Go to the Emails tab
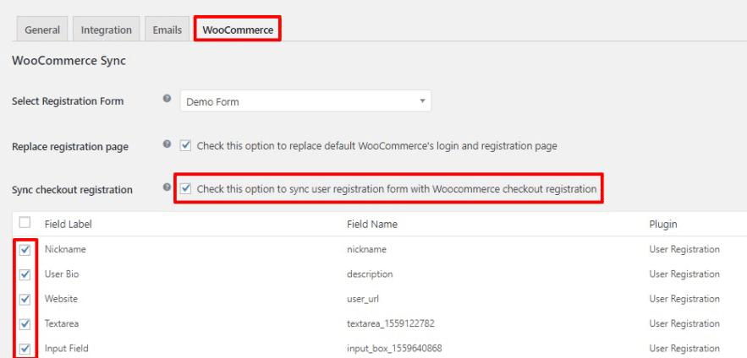 168,30
